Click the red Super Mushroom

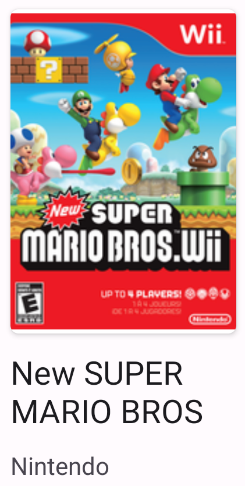tap(37, 42)
